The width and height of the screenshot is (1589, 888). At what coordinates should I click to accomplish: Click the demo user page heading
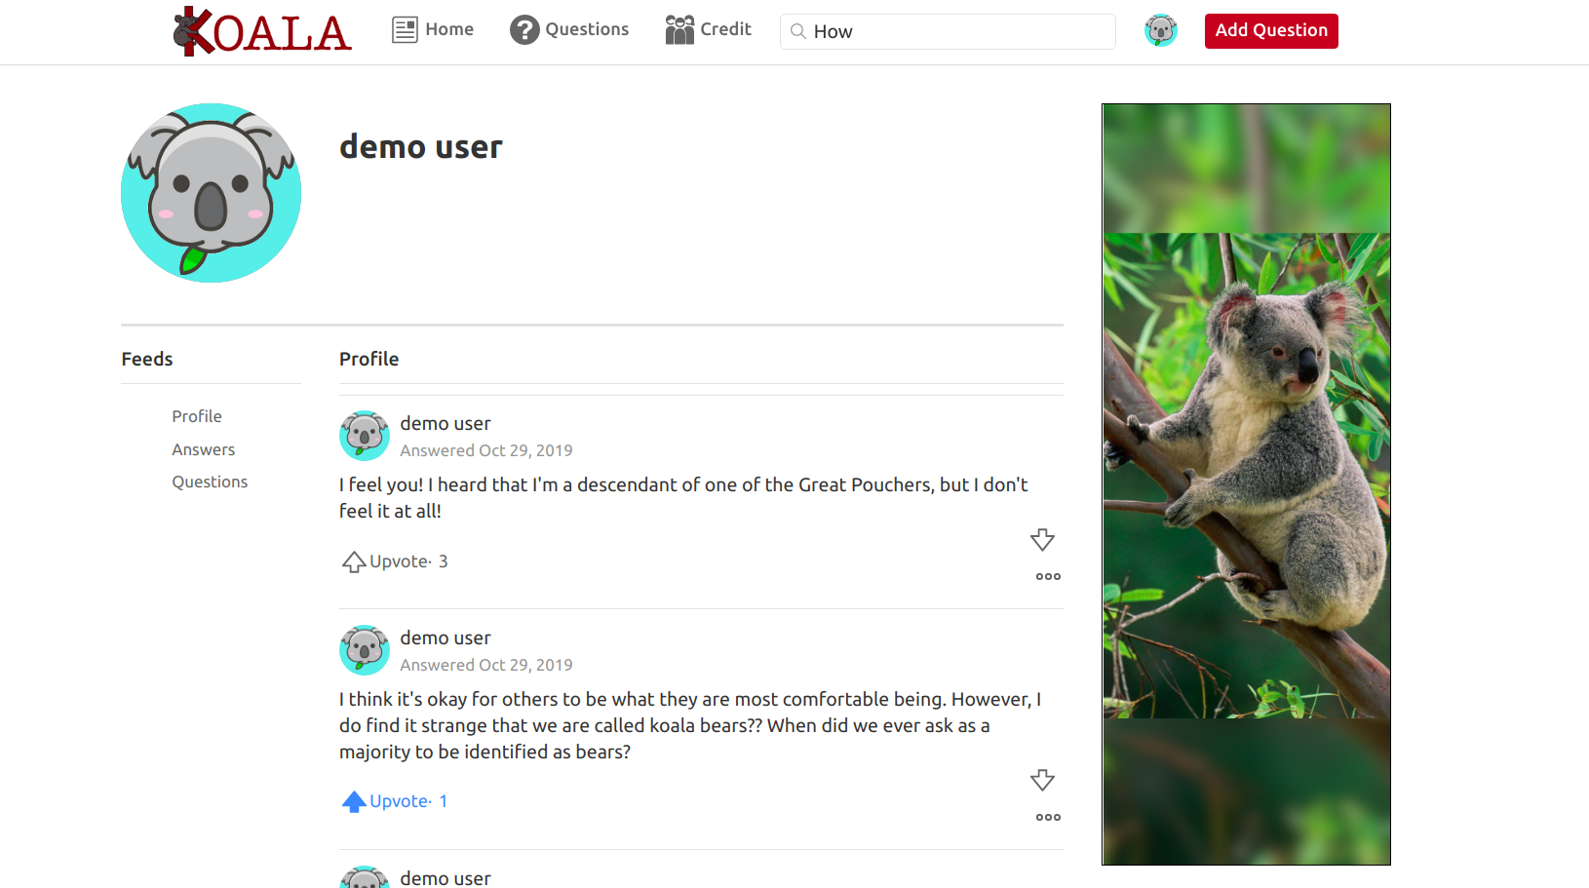pos(421,146)
